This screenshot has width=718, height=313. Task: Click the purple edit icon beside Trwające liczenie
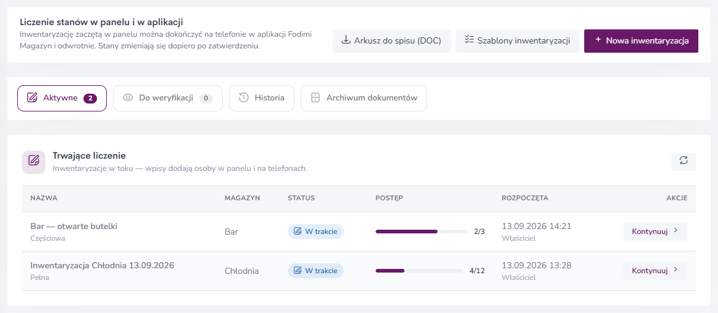click(34, 161)
